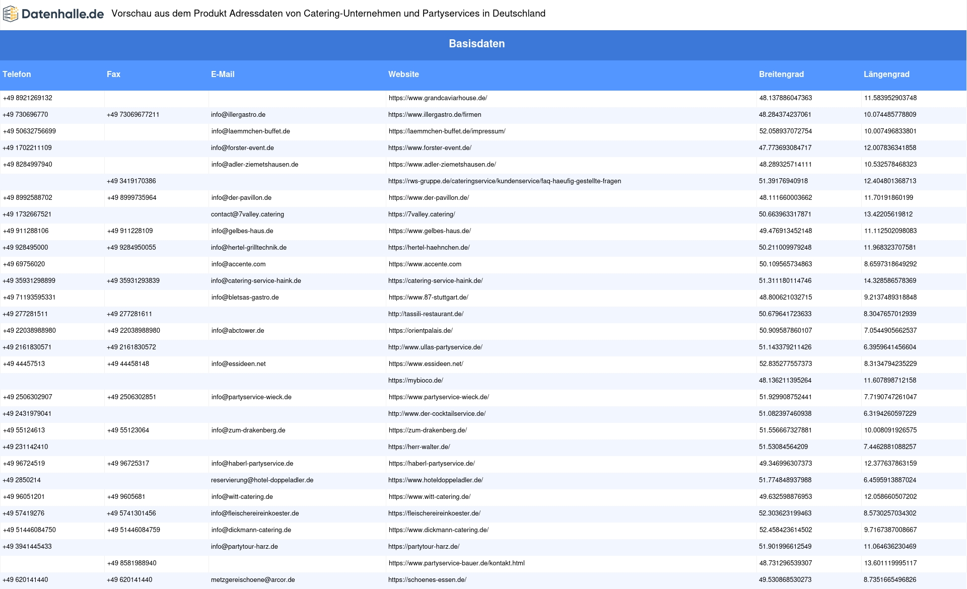The width and height of the screenshot is (967, 589).
Task: Click email info@catering-service-haink.de
Action: 256,281
